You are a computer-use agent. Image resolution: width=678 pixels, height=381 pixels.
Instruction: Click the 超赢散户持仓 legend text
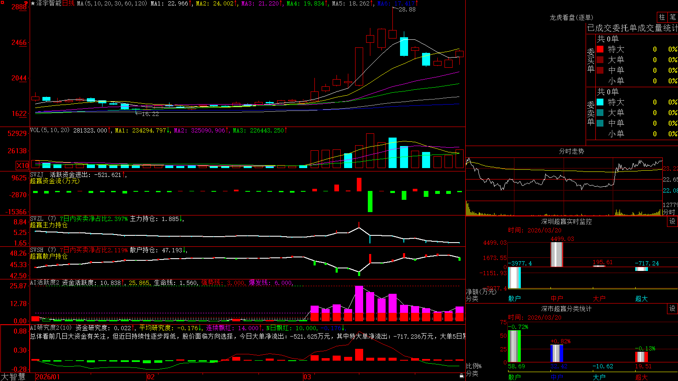pyautogui.click(x=49, y=256)
